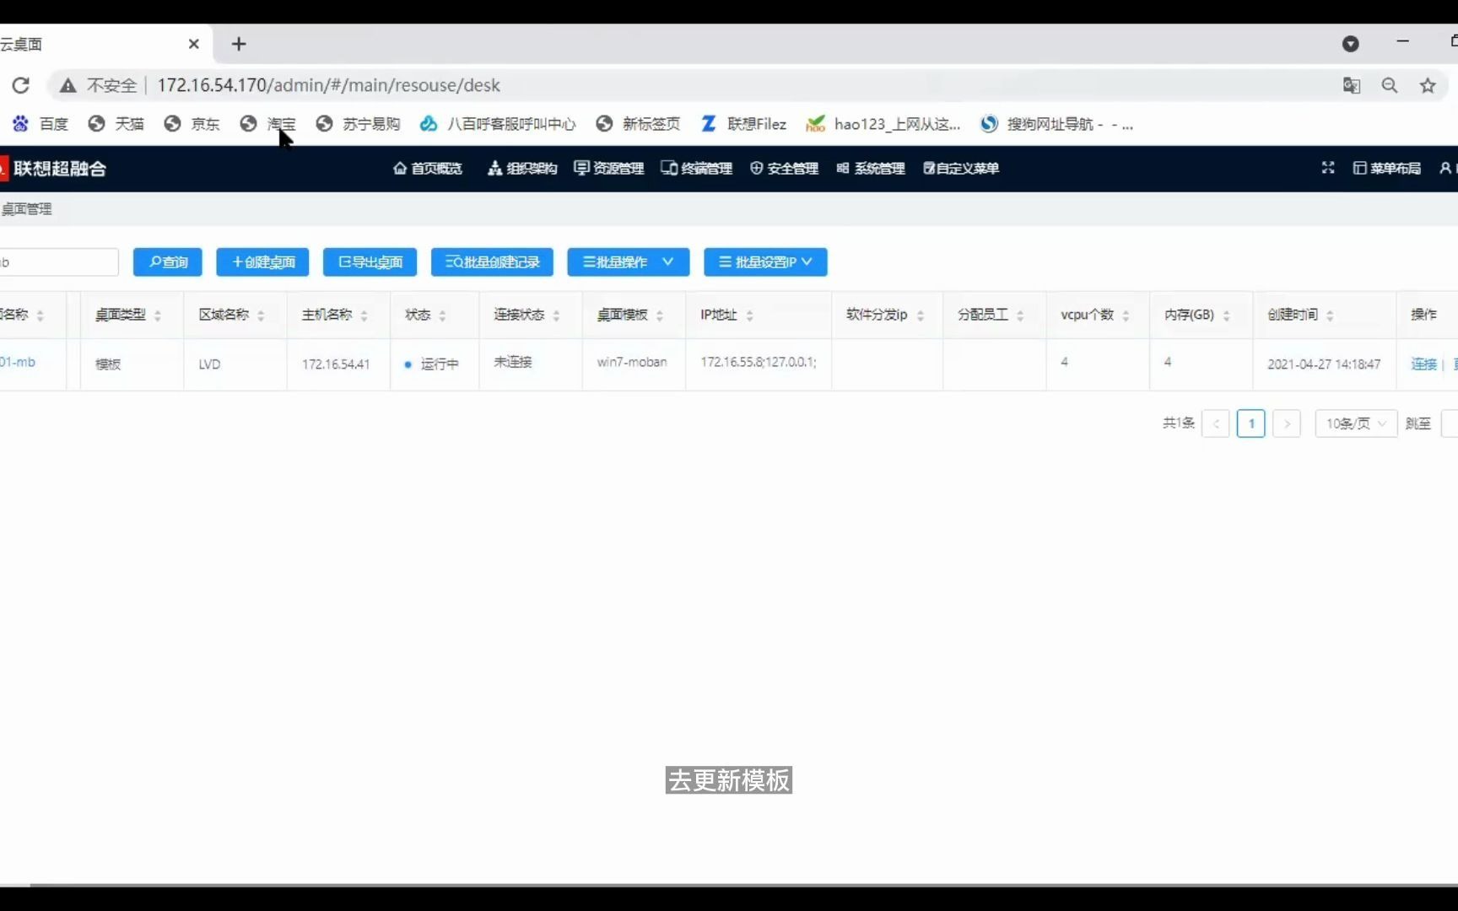Click the 查询 search button
The width and height of the screenshot is (1458, 911).
point(168,262)
